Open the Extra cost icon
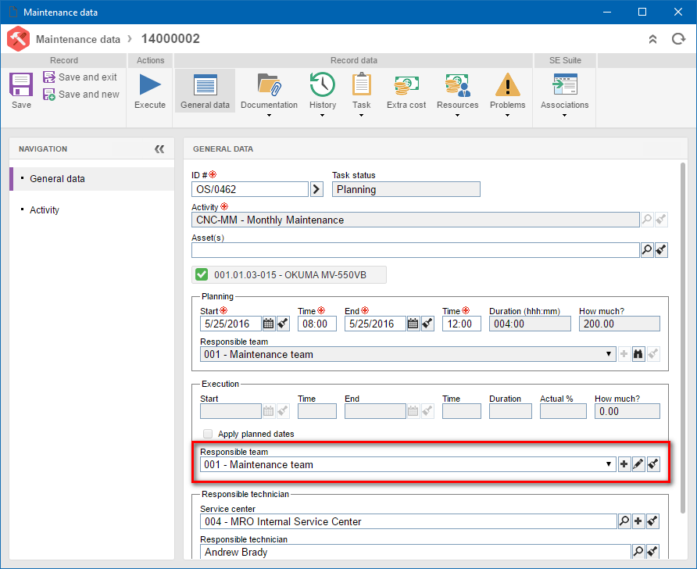 406,85
